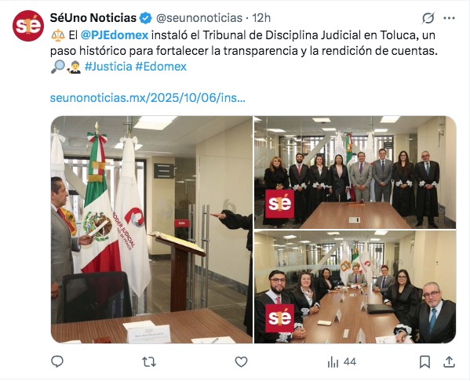
Task: Visit the @PJEdomex mention
Action: [115, 35]
